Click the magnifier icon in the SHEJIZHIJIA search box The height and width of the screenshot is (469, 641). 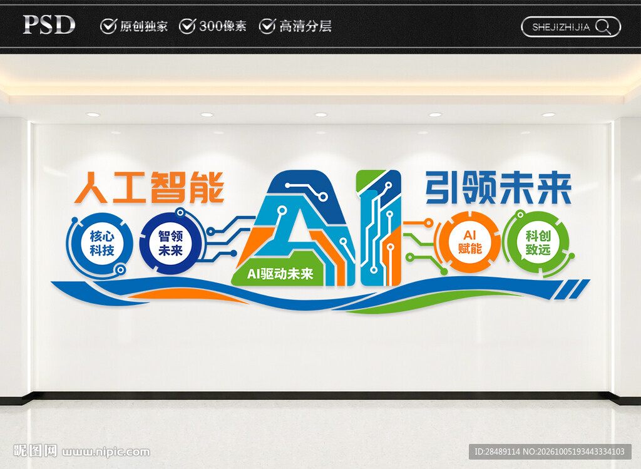(603, 27)
